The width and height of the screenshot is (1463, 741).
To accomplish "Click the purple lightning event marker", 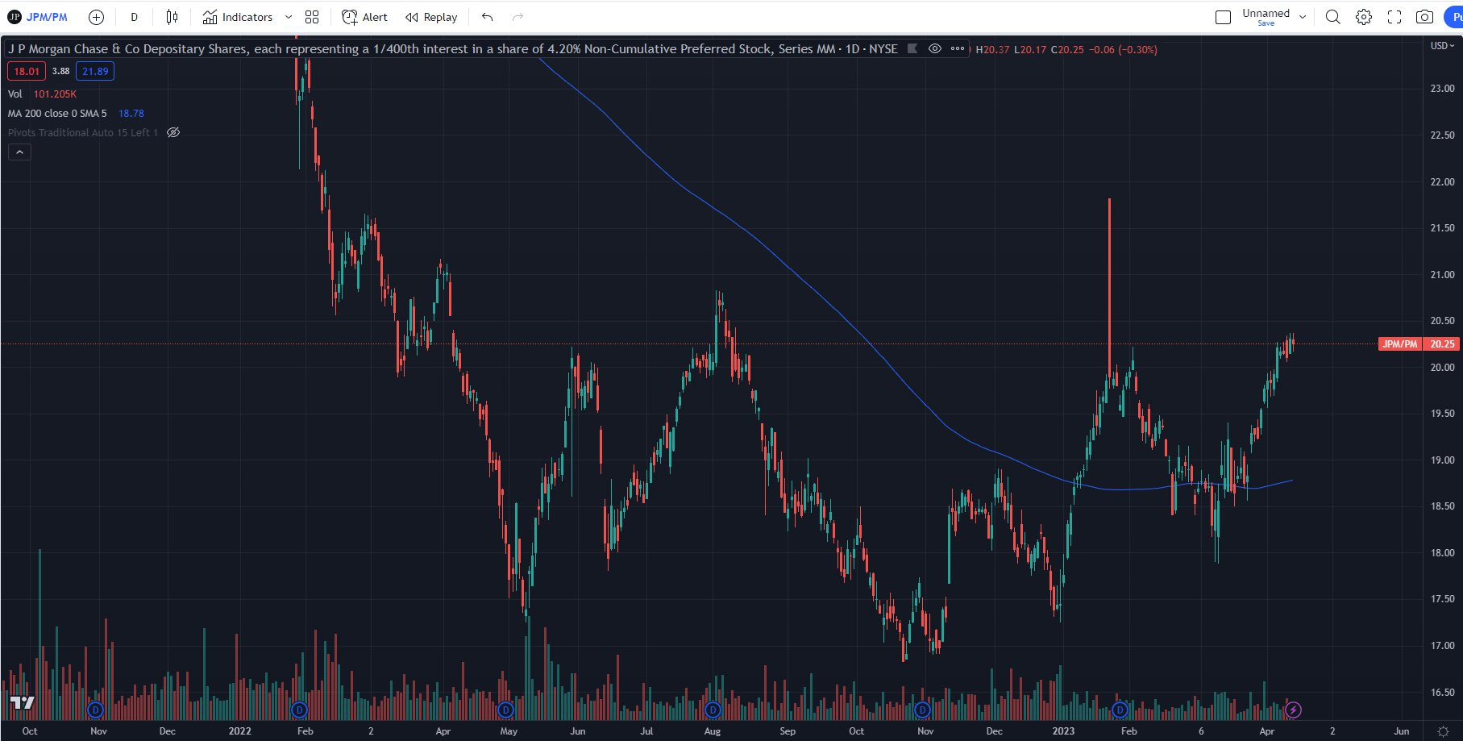I will (x=1293, y=710).
